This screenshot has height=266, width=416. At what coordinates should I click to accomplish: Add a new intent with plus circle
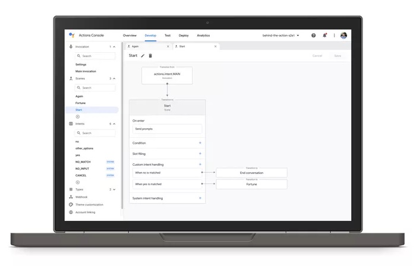point(78,182)
